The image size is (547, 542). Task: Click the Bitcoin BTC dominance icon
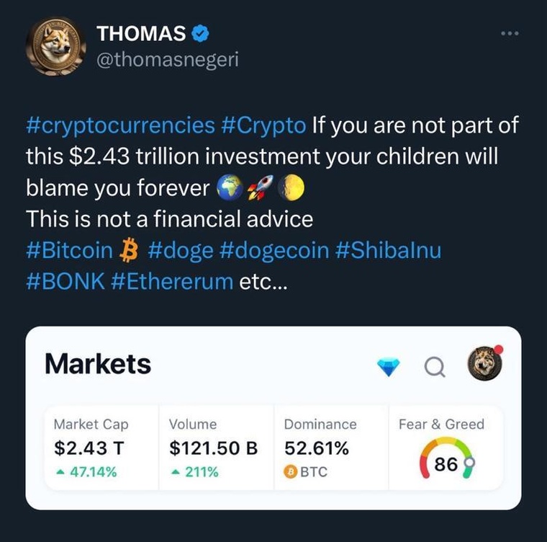coord(291,473)
